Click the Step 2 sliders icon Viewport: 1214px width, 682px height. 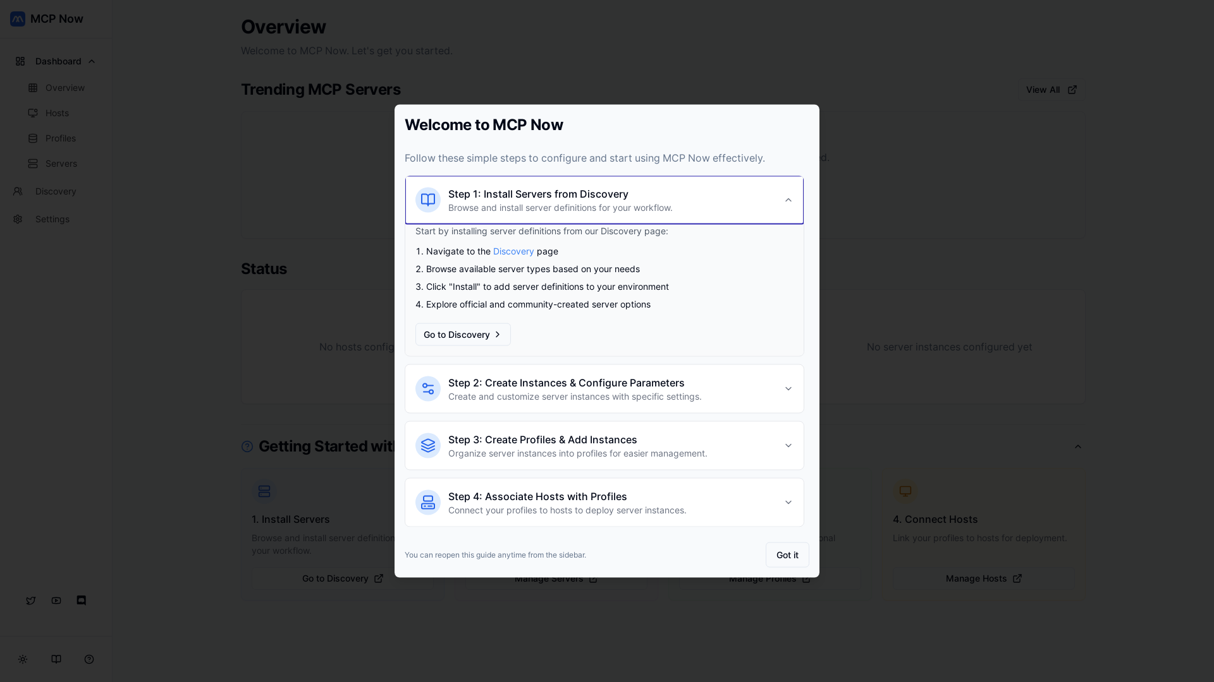(x=428, y=389)
